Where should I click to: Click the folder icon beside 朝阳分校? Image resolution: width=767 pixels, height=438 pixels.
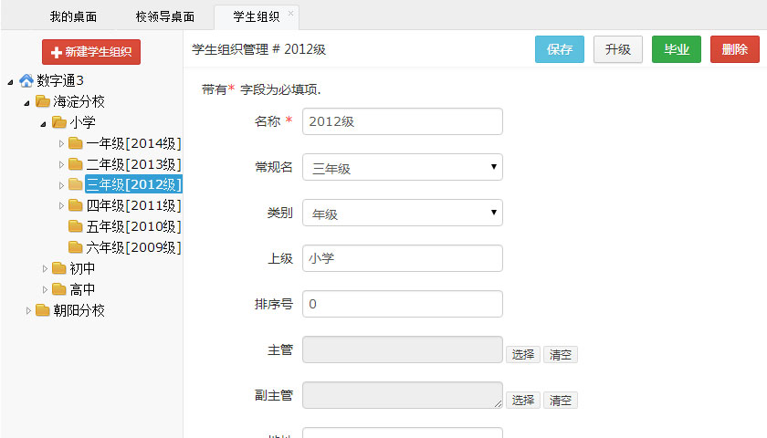43,310
